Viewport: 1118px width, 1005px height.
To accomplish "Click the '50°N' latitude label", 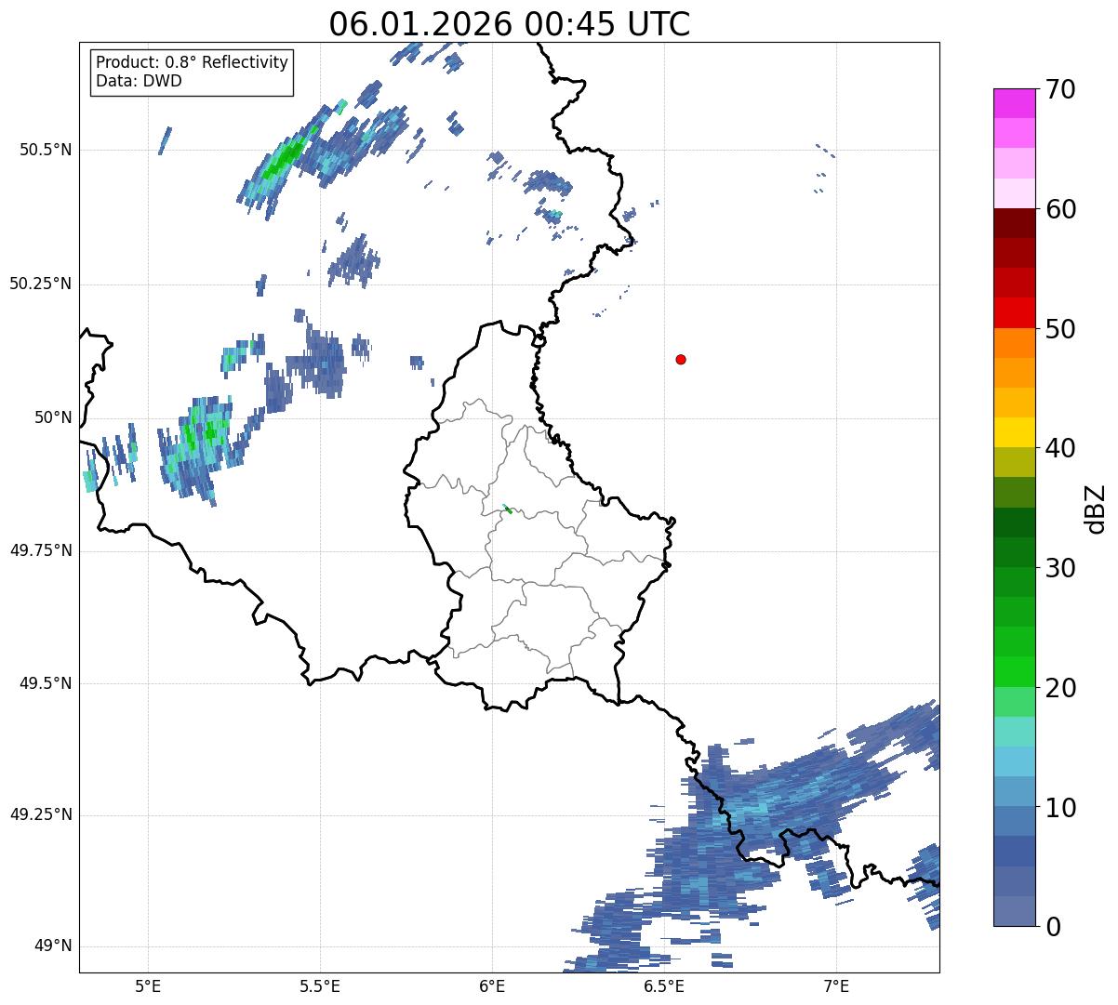I will (53, 417).
